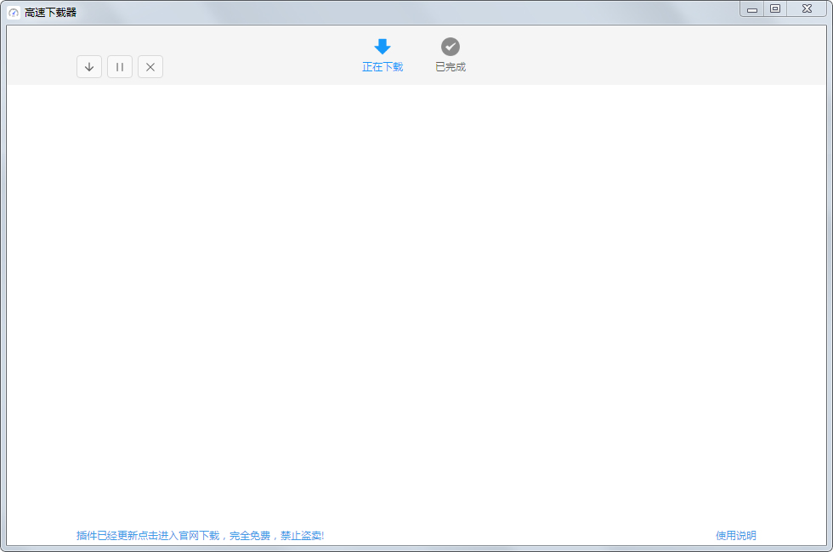Screen dimensions: 833x552
Task: Restore the window using the maximize button
Action: click(x=775, y=8)
